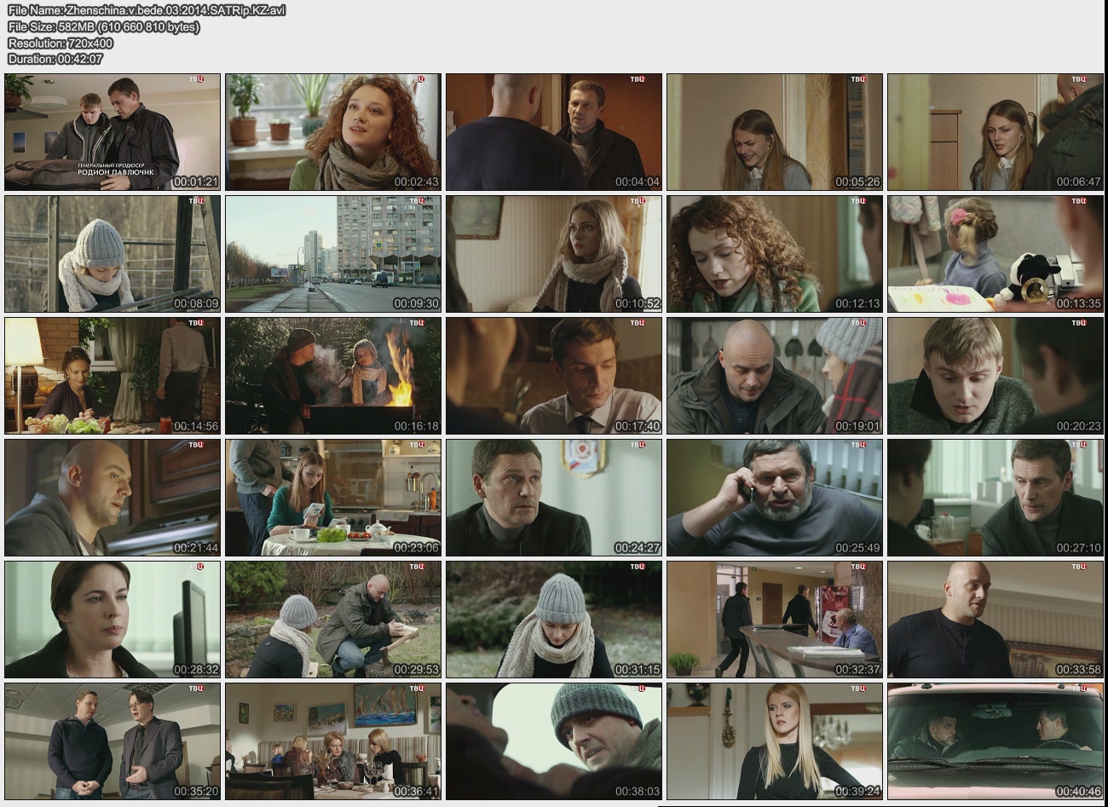
Task: Select the street view thumbnail at 00:09:30
Action: tap(333, 254)
